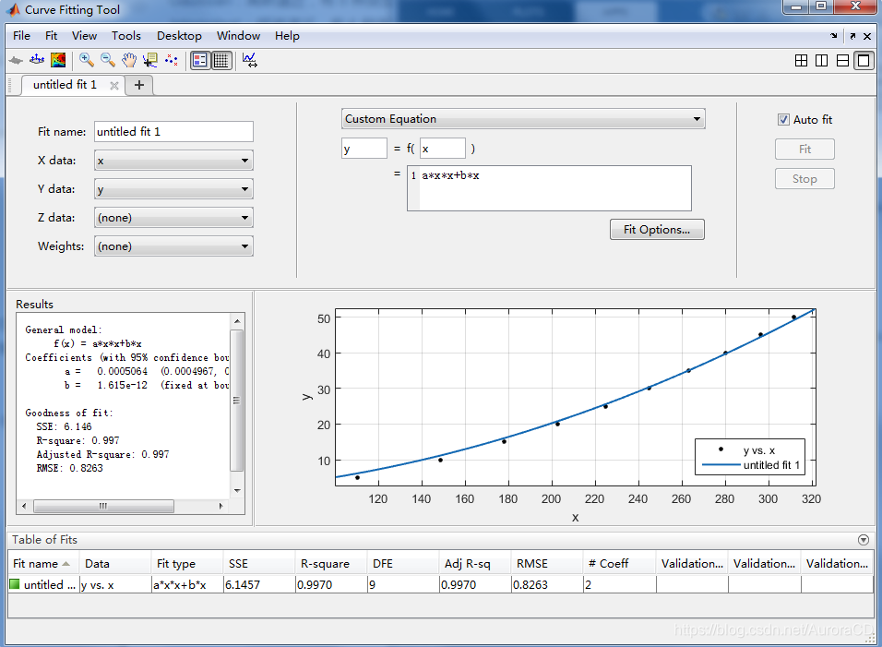Click the Stop button
The image size is (882, 647).
coord(805,179)
